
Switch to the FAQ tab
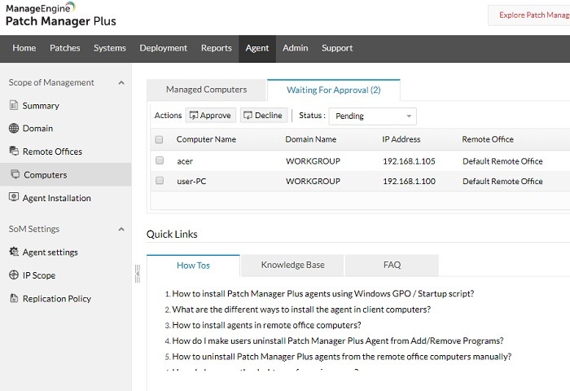392,266
